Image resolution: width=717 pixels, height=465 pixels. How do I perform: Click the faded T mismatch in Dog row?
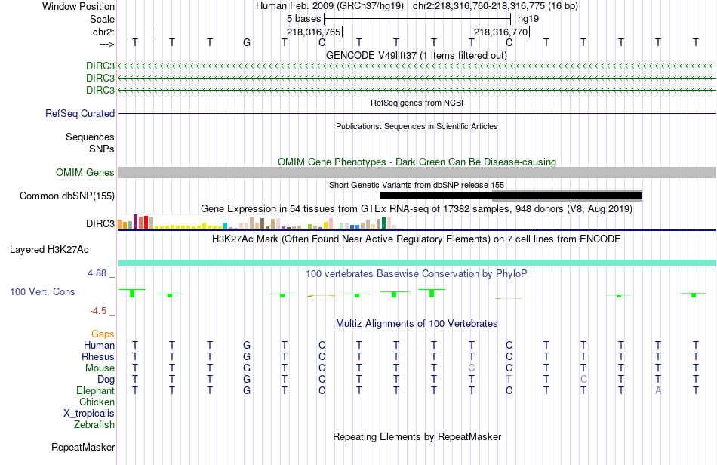[x=509, y=379]
